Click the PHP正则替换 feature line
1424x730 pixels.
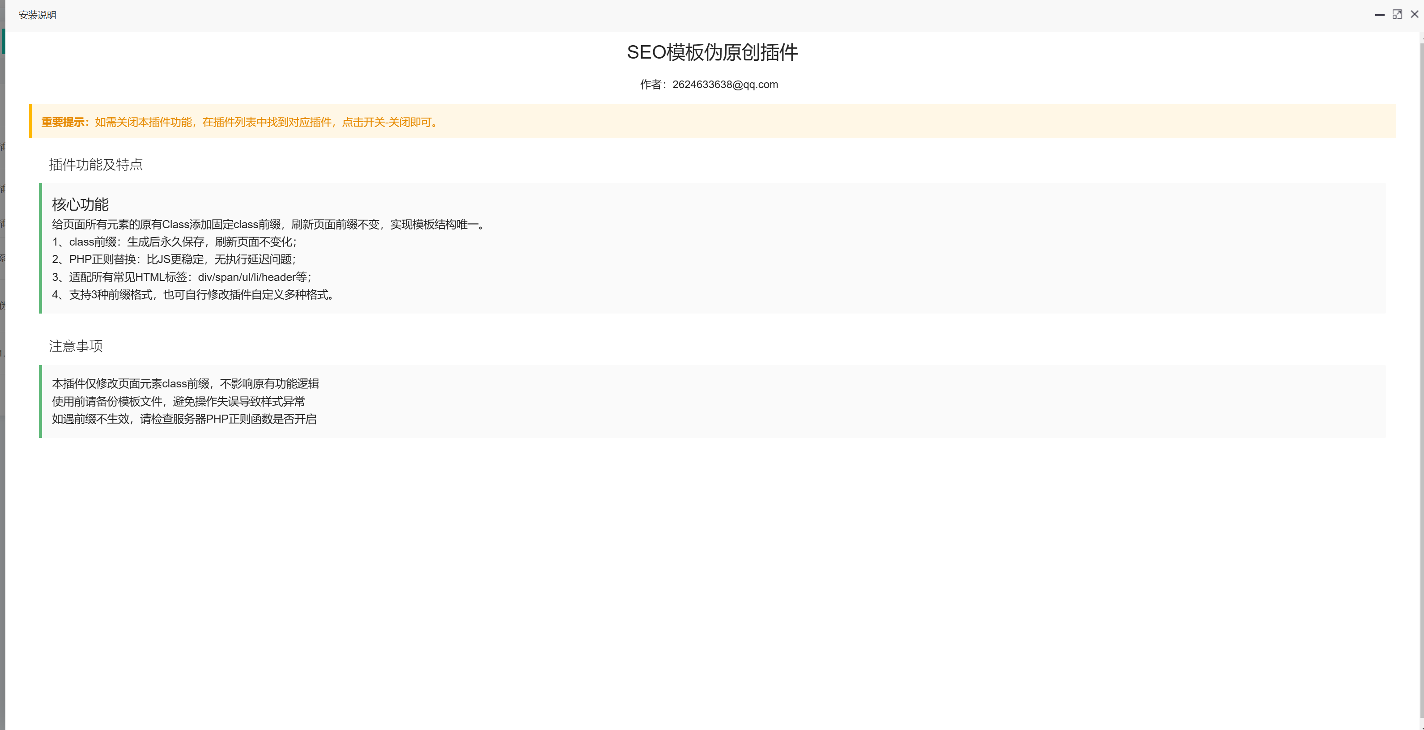(x=174, y=259)
